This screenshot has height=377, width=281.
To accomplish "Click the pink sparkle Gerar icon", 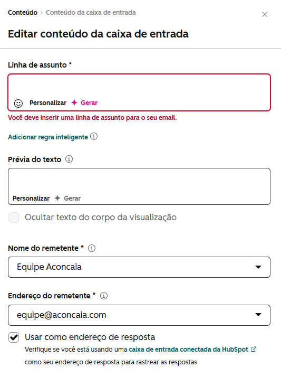I will [x=74, y=102].
